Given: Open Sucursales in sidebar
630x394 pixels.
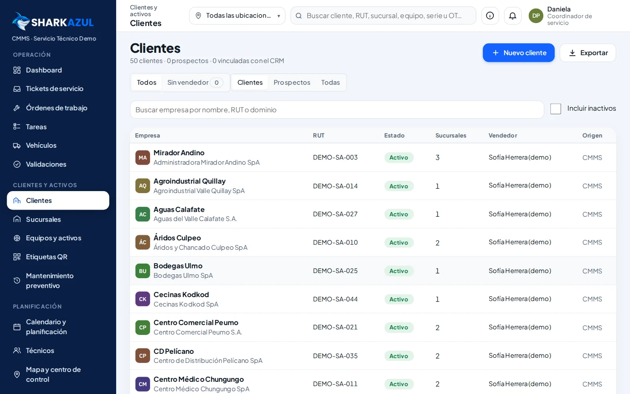Looking at the screenshot, I should (58, 219).
